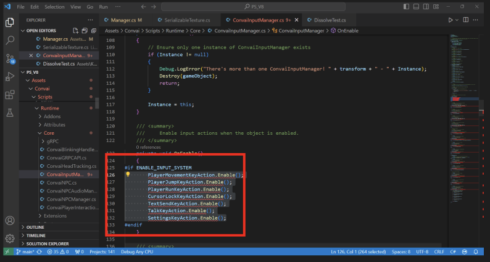Open the run button dropdown arrow
Image resolution: width=490 pixels, height=262 pixels.
tap(457, 20)
